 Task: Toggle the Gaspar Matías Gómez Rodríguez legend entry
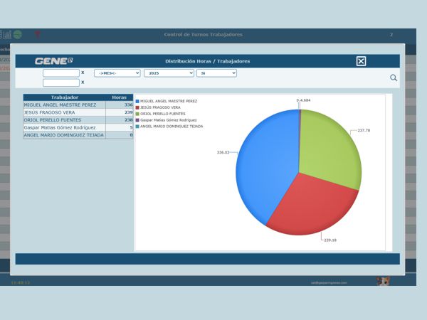167,120
